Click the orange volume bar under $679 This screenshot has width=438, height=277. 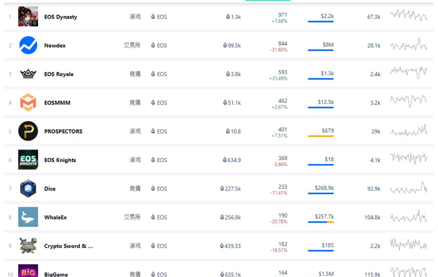coord(321,136)
